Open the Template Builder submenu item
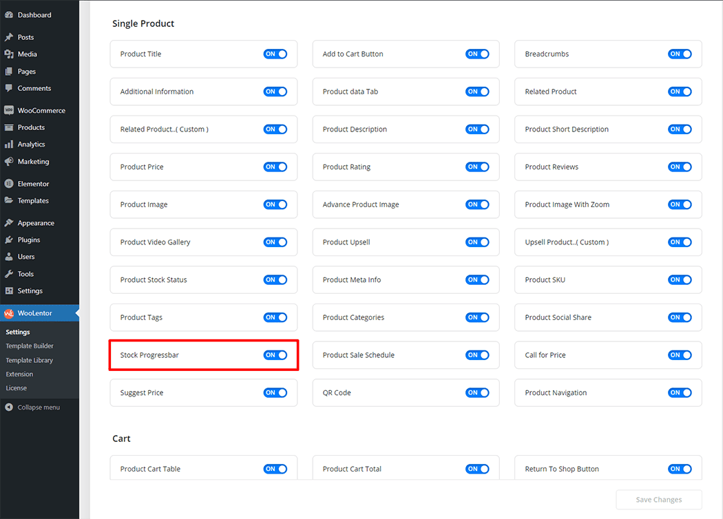The width and height of the screenshot is (723, 519). (30, 346)
